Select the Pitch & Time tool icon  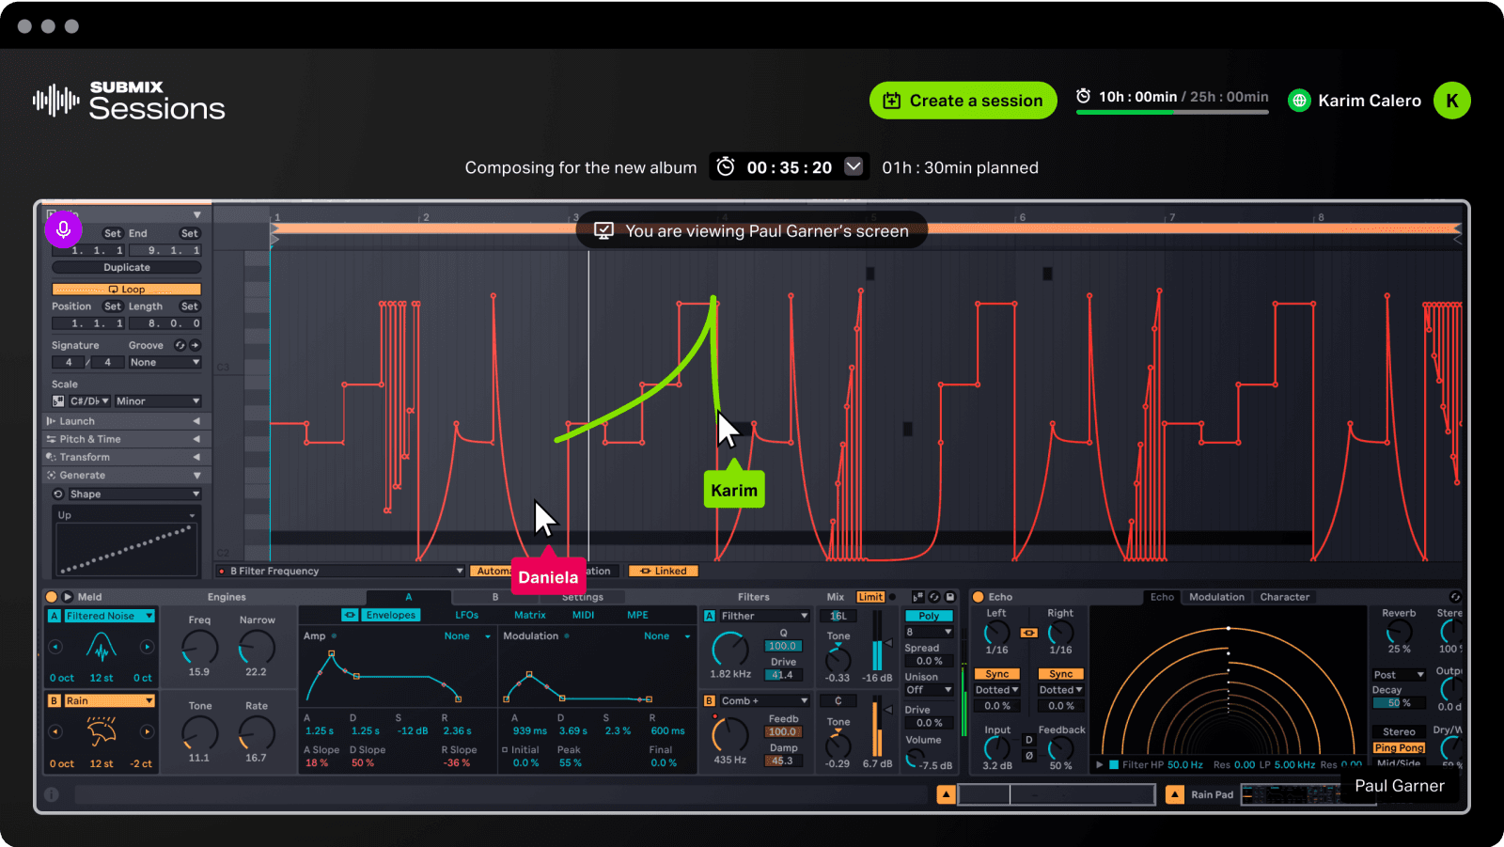[51, 439]
